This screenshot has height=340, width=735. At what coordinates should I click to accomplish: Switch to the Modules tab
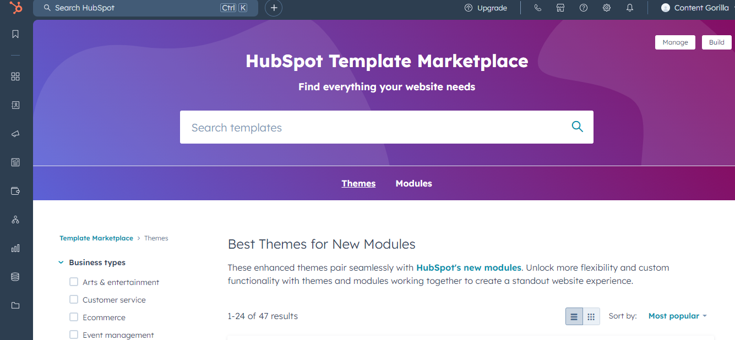click(x=413, y=183)
